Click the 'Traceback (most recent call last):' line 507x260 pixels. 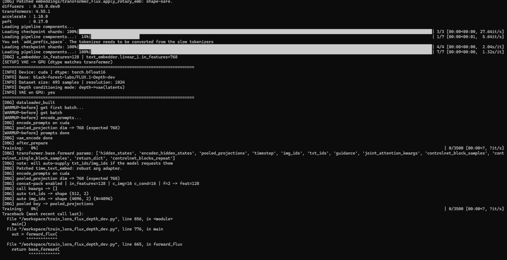pos(43,214)
